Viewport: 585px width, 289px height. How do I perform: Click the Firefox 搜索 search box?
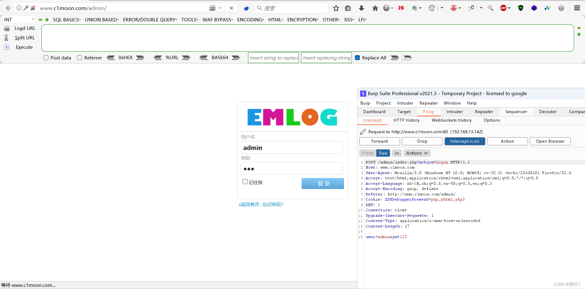click(x=291, y=8)
